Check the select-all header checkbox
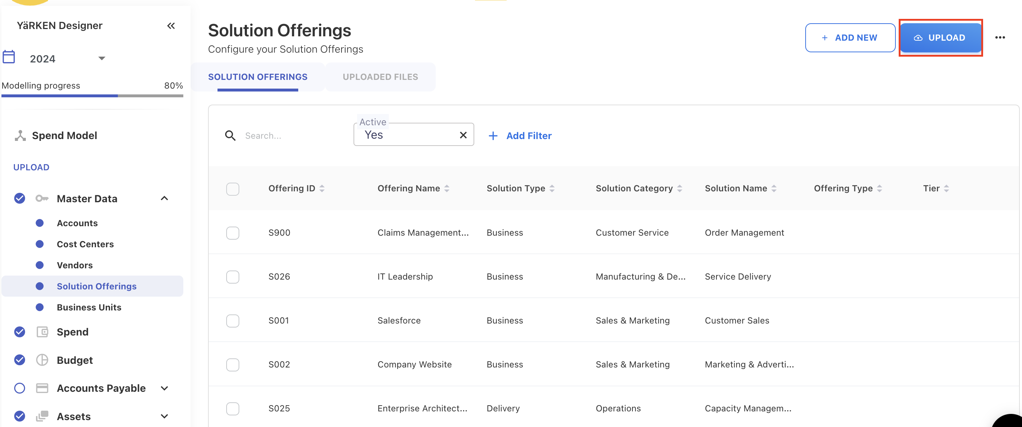This screenshot has height=427, width=1022. click(x=232, y=189)
